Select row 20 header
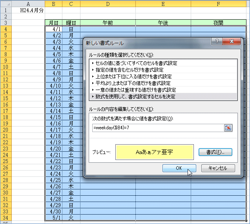 6,130
